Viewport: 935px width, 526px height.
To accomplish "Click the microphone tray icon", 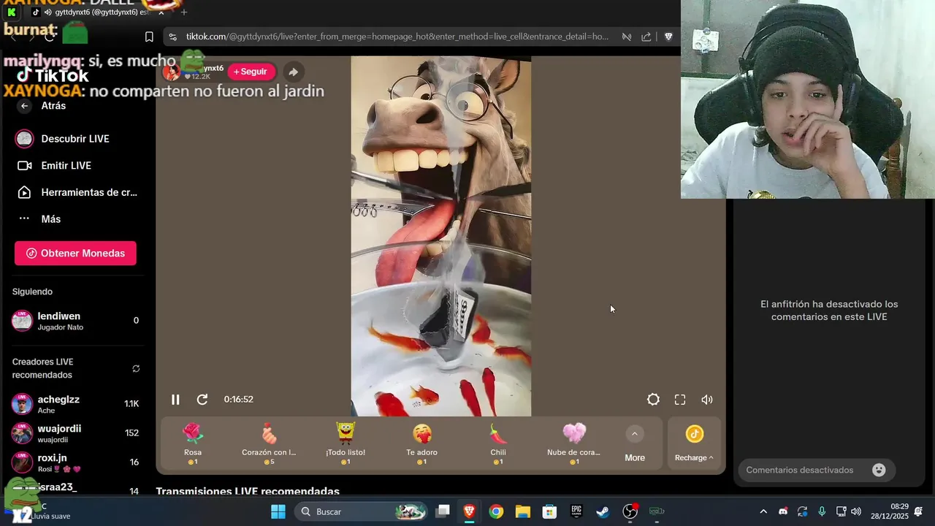I will (x=822, y=511).
